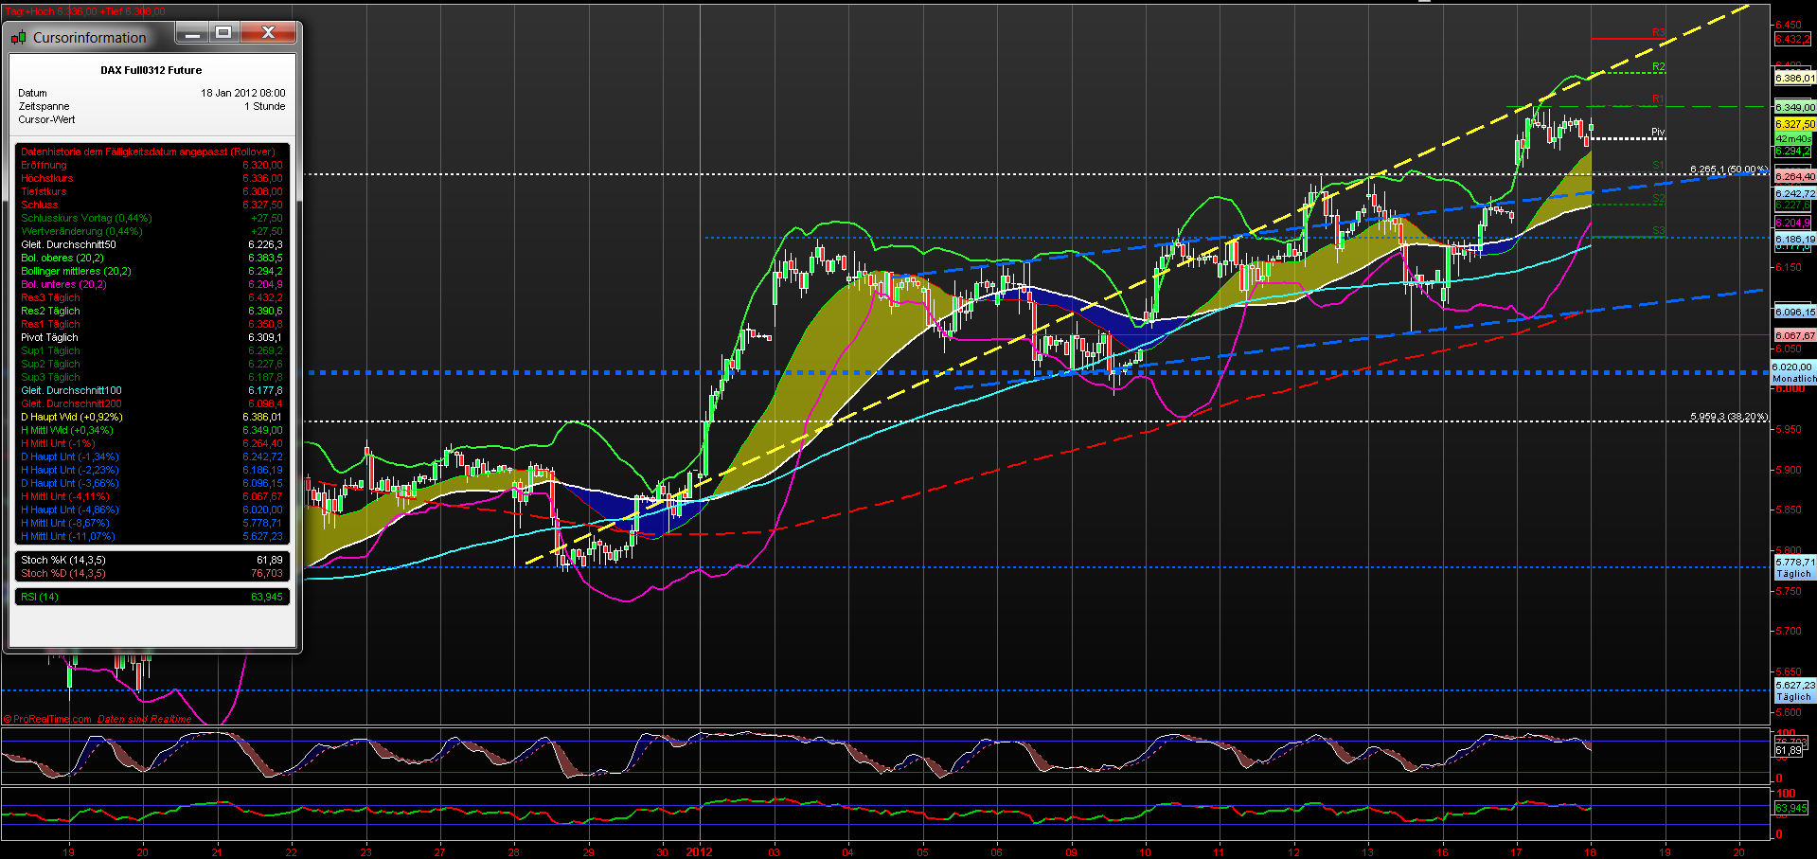Click the pink 6.204,9 Bollinger price badge

(x=1793, y=222)
